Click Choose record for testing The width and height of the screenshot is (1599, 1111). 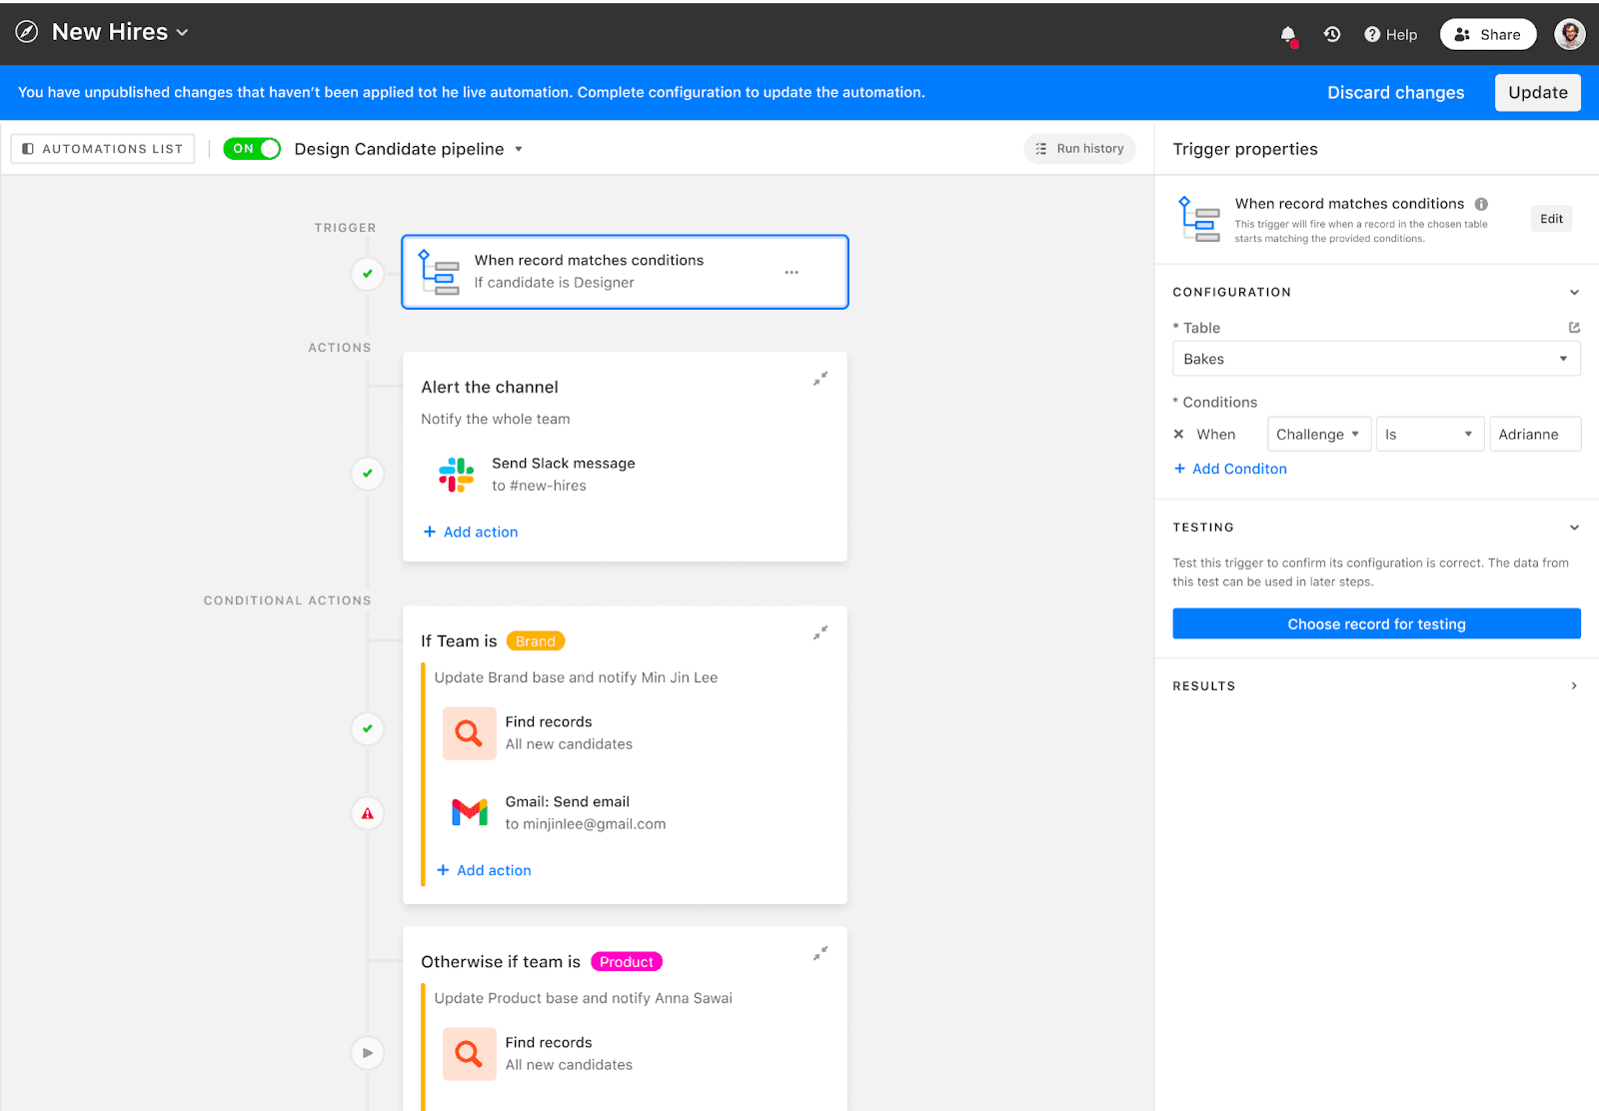pos(1376,623)
